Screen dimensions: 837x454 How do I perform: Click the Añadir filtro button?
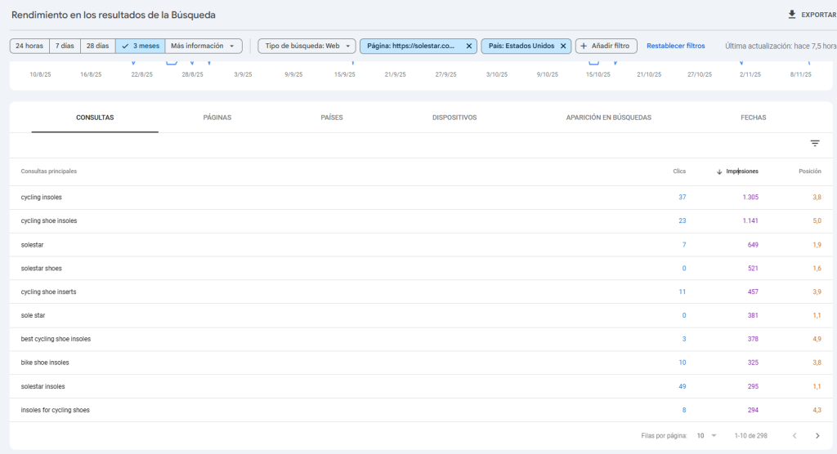tap(606, 47)
